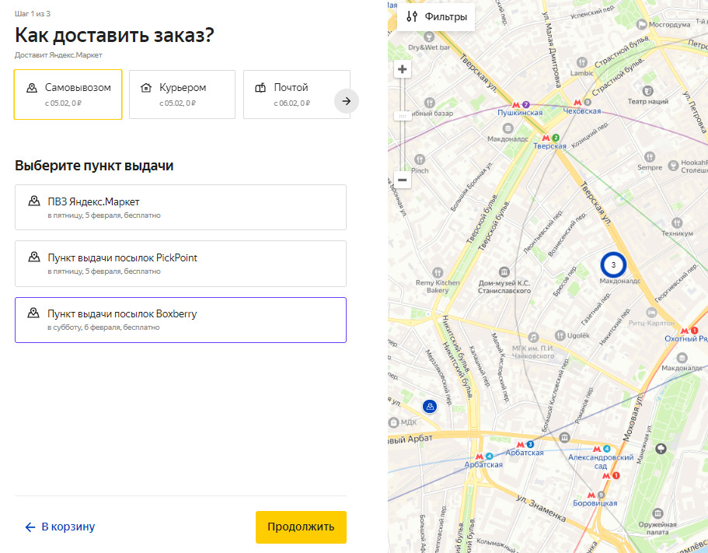Click the Техникум restaurant icon
This screenshot has width=708, height=553.
[x=677, y=222]
